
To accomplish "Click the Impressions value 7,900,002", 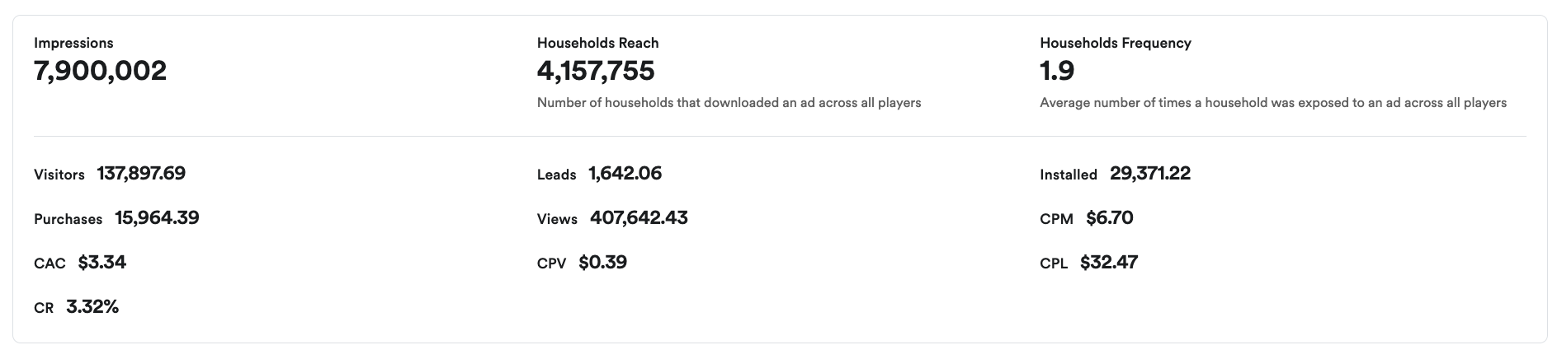I will coord(100,71).
